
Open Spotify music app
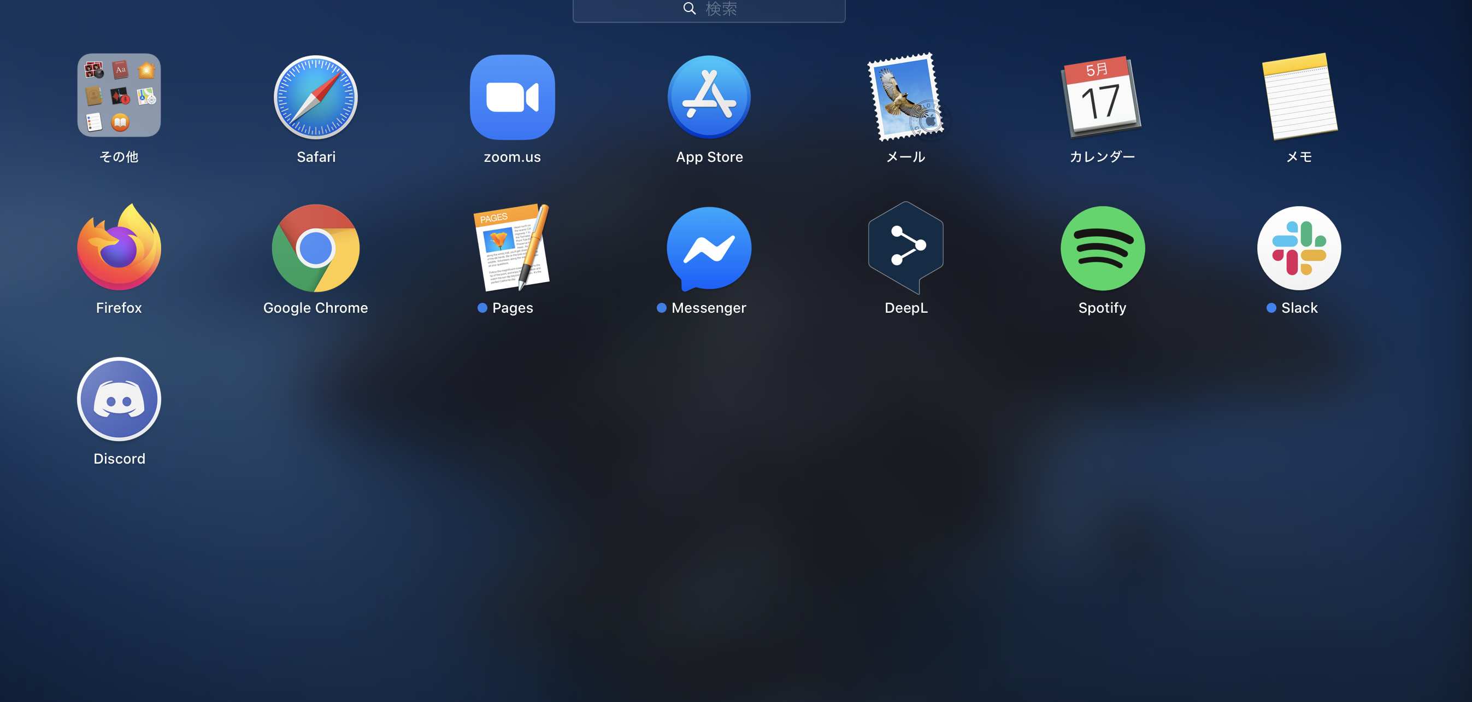tap(1102, 248)
